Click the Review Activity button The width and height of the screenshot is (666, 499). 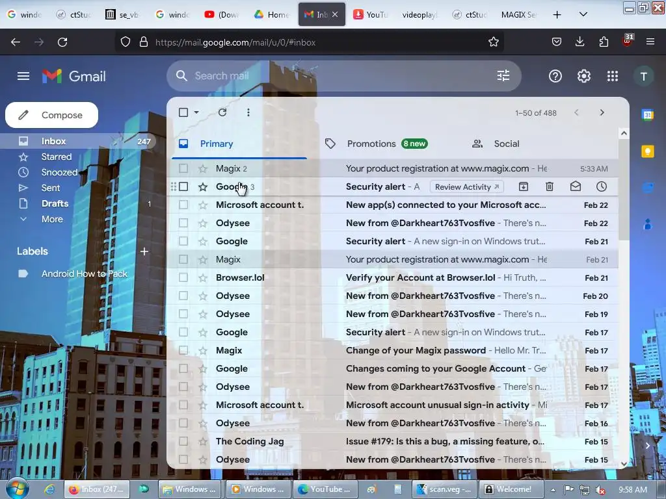(467, 187)
